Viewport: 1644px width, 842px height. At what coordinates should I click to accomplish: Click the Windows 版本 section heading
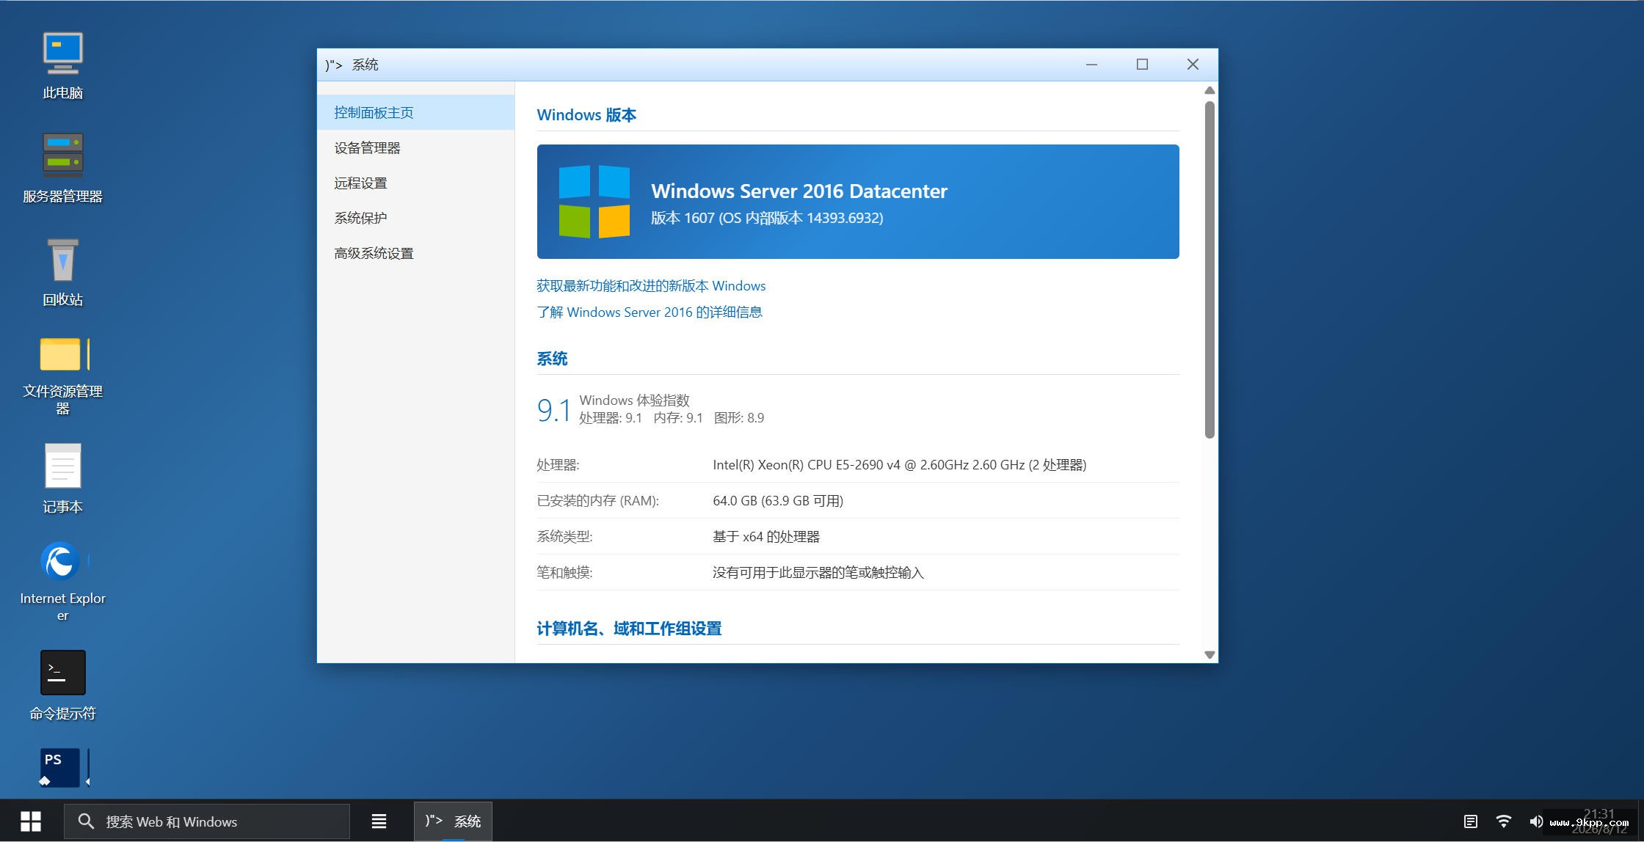point(586,115)
